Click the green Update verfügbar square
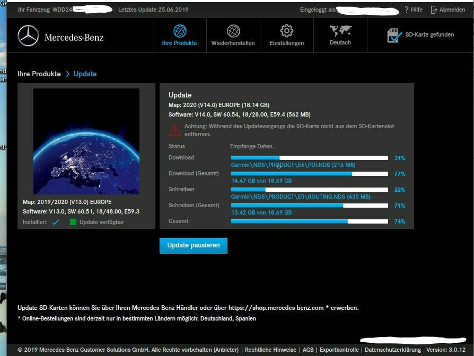Image resolution: width=474 pixels, height=356 pixels. [73, 222]
